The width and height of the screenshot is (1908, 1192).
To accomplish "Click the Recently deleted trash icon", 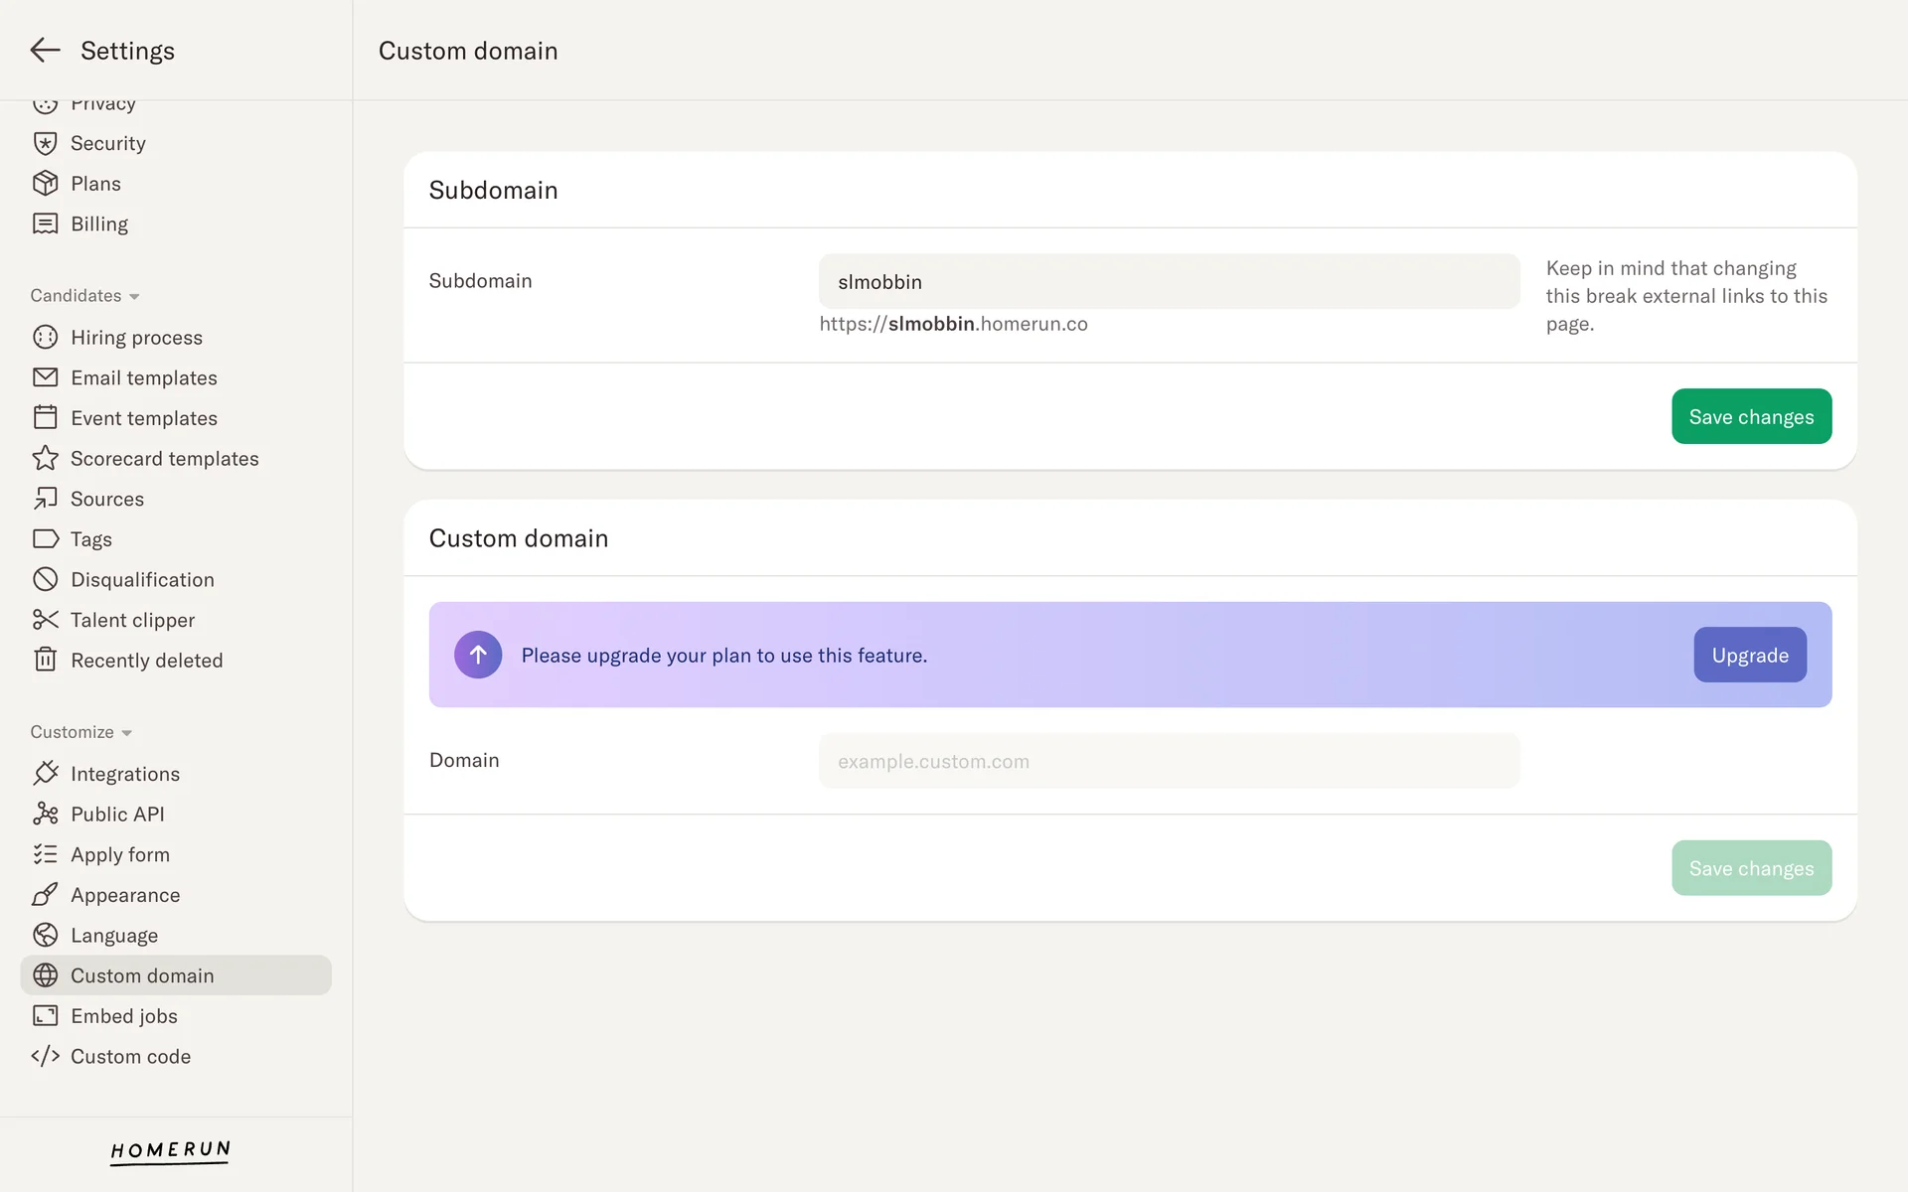I will 45,660.
